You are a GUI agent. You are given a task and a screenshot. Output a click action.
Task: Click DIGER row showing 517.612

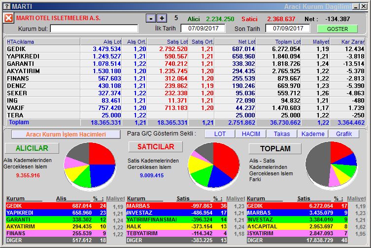[56, 240]
